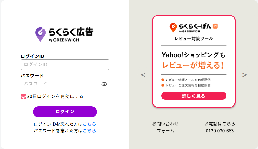Screen dimensions: 258x149
Task: Click the レビュー対策ツール banner subtitle
Action: pos(194,39)
